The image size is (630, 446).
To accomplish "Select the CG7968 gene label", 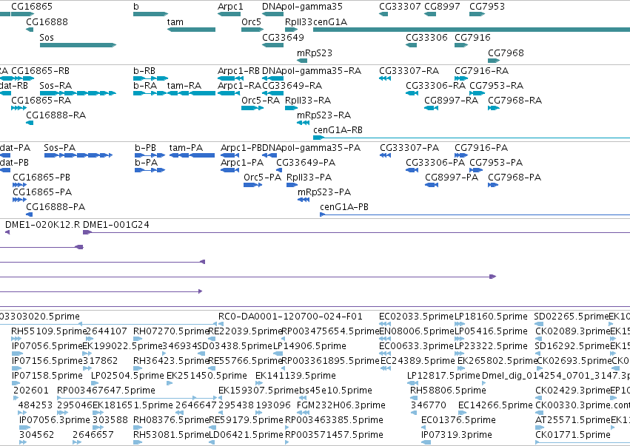I will (506, 53).
